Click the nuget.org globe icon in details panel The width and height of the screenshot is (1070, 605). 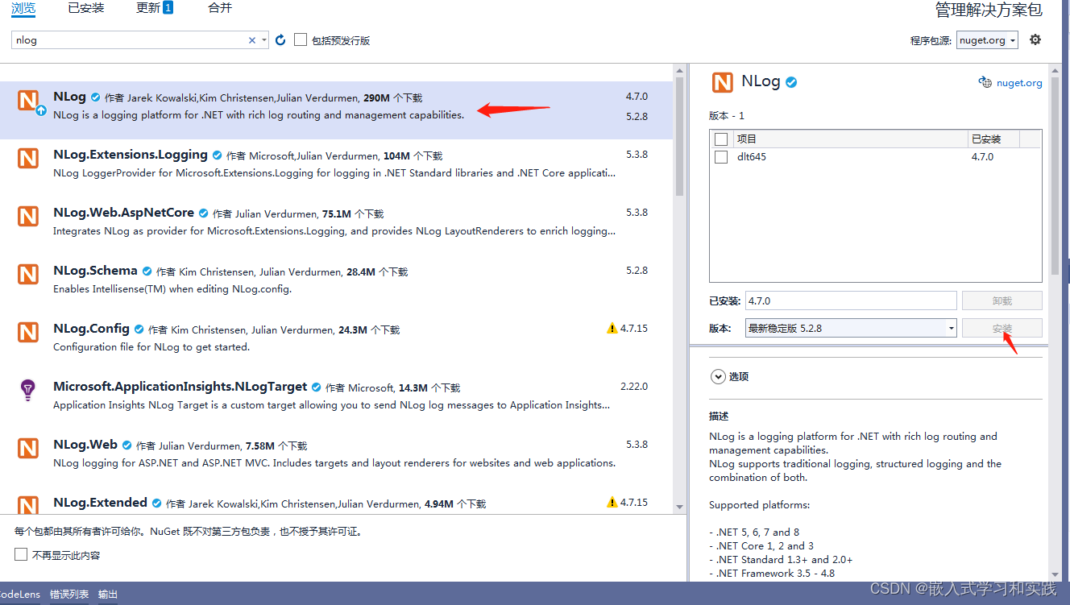pos(984,82)
